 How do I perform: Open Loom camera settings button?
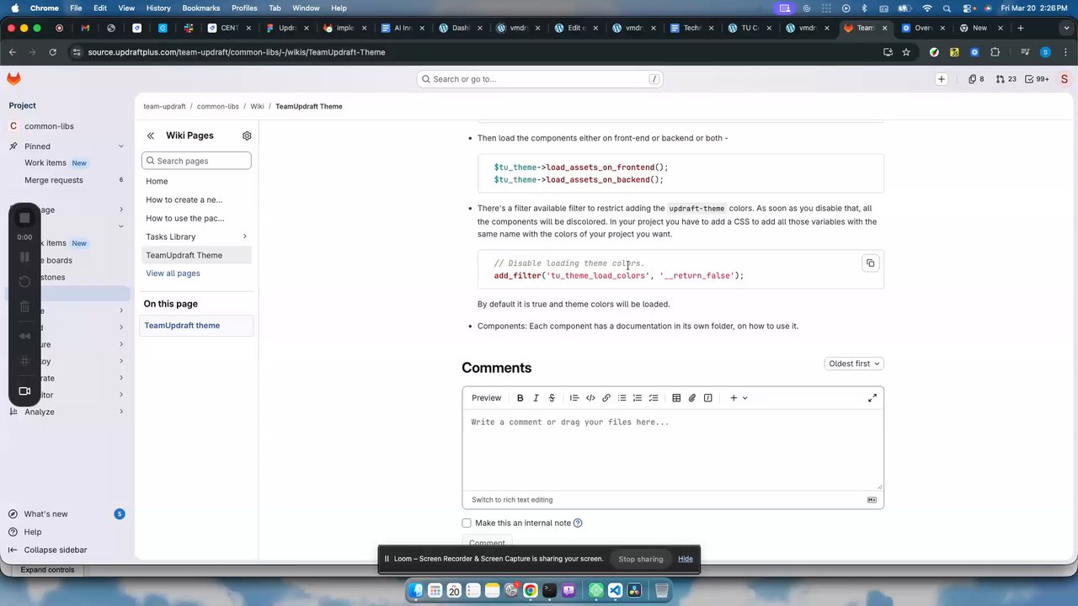(24, 391)
